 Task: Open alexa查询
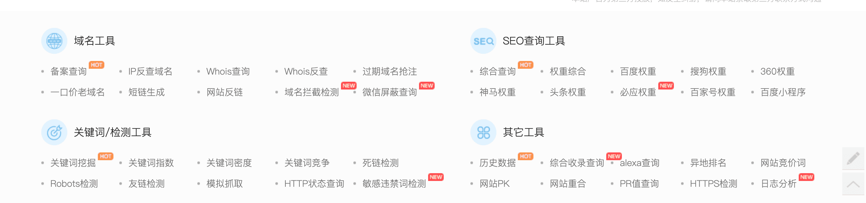pos(640,163)
